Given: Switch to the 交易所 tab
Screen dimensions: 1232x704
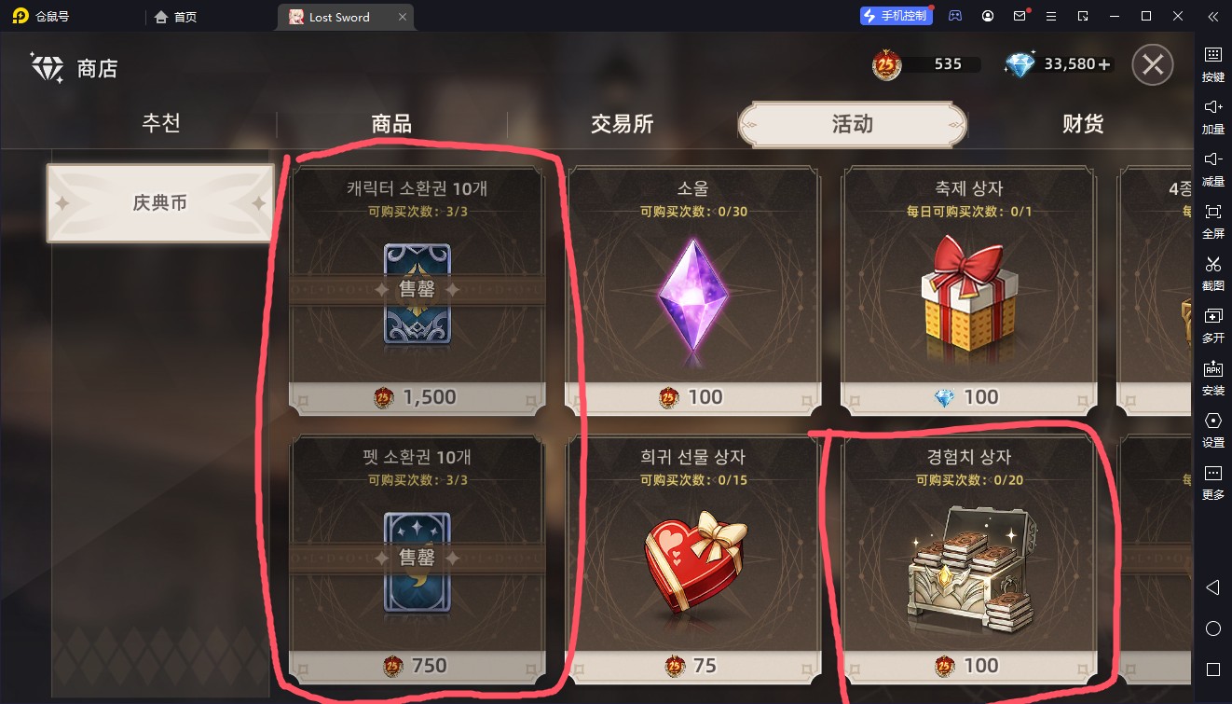Looking at the screenshot, I should (x=622, y=124).
